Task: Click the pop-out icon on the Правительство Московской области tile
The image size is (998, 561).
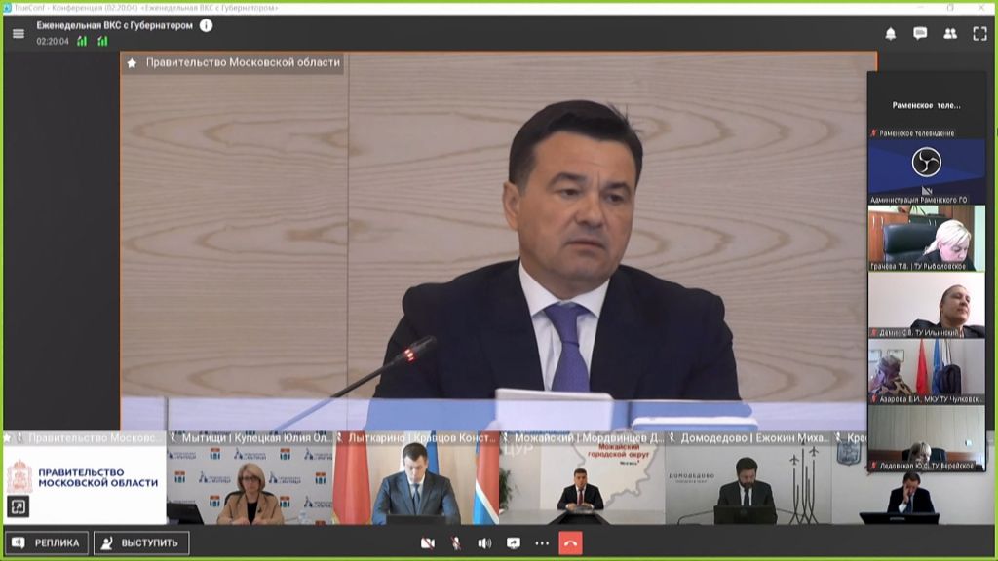Action: pos(18,506)
